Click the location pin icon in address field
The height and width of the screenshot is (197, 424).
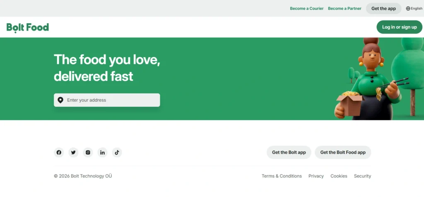click(x=60, y=100)
